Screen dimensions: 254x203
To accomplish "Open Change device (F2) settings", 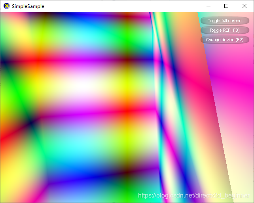I will [225, 40].
